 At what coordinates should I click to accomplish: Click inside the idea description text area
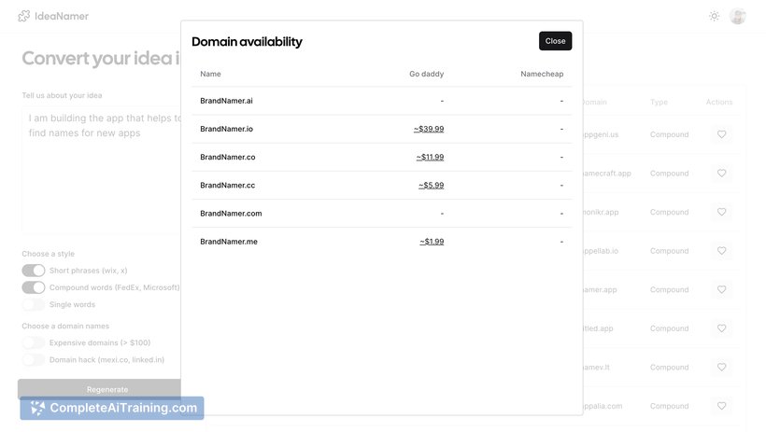point(102,171)
